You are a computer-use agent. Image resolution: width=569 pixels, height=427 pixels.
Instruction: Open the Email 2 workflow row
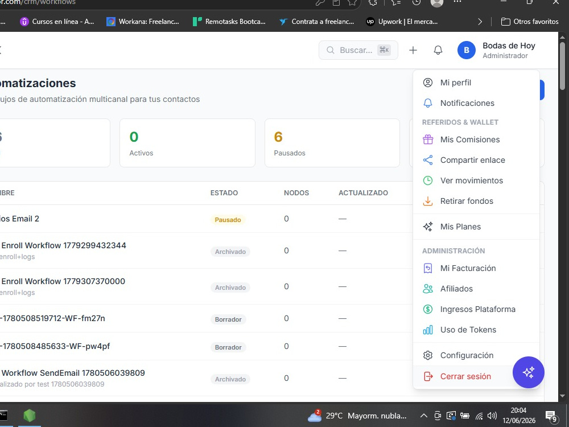point(206,219)
